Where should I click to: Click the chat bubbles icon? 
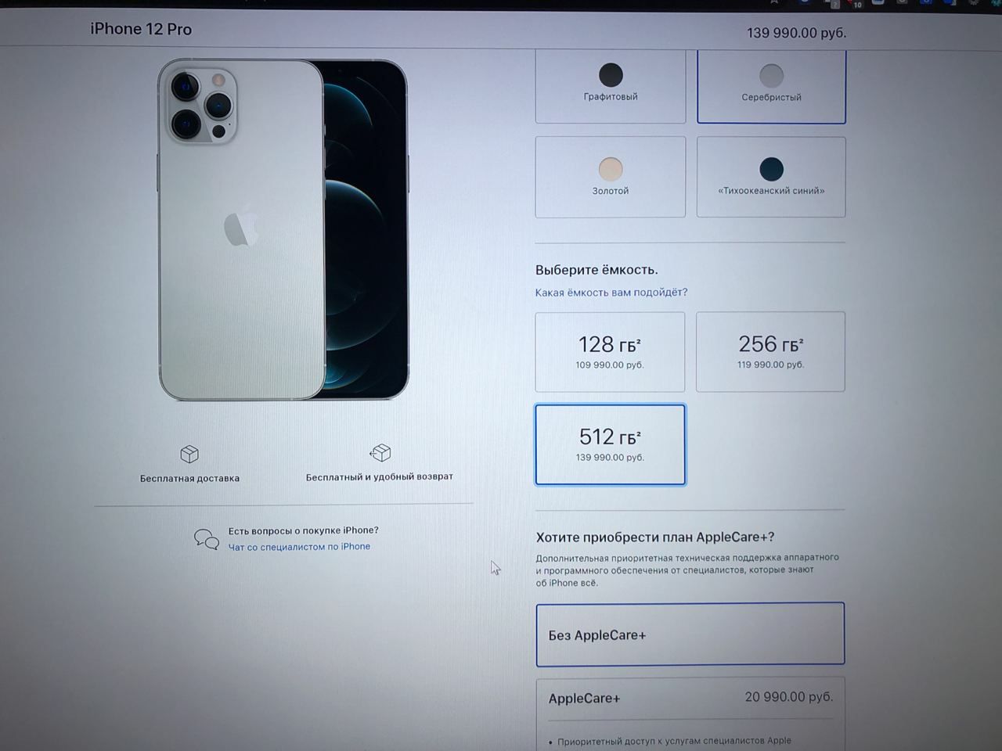point(207,539)
